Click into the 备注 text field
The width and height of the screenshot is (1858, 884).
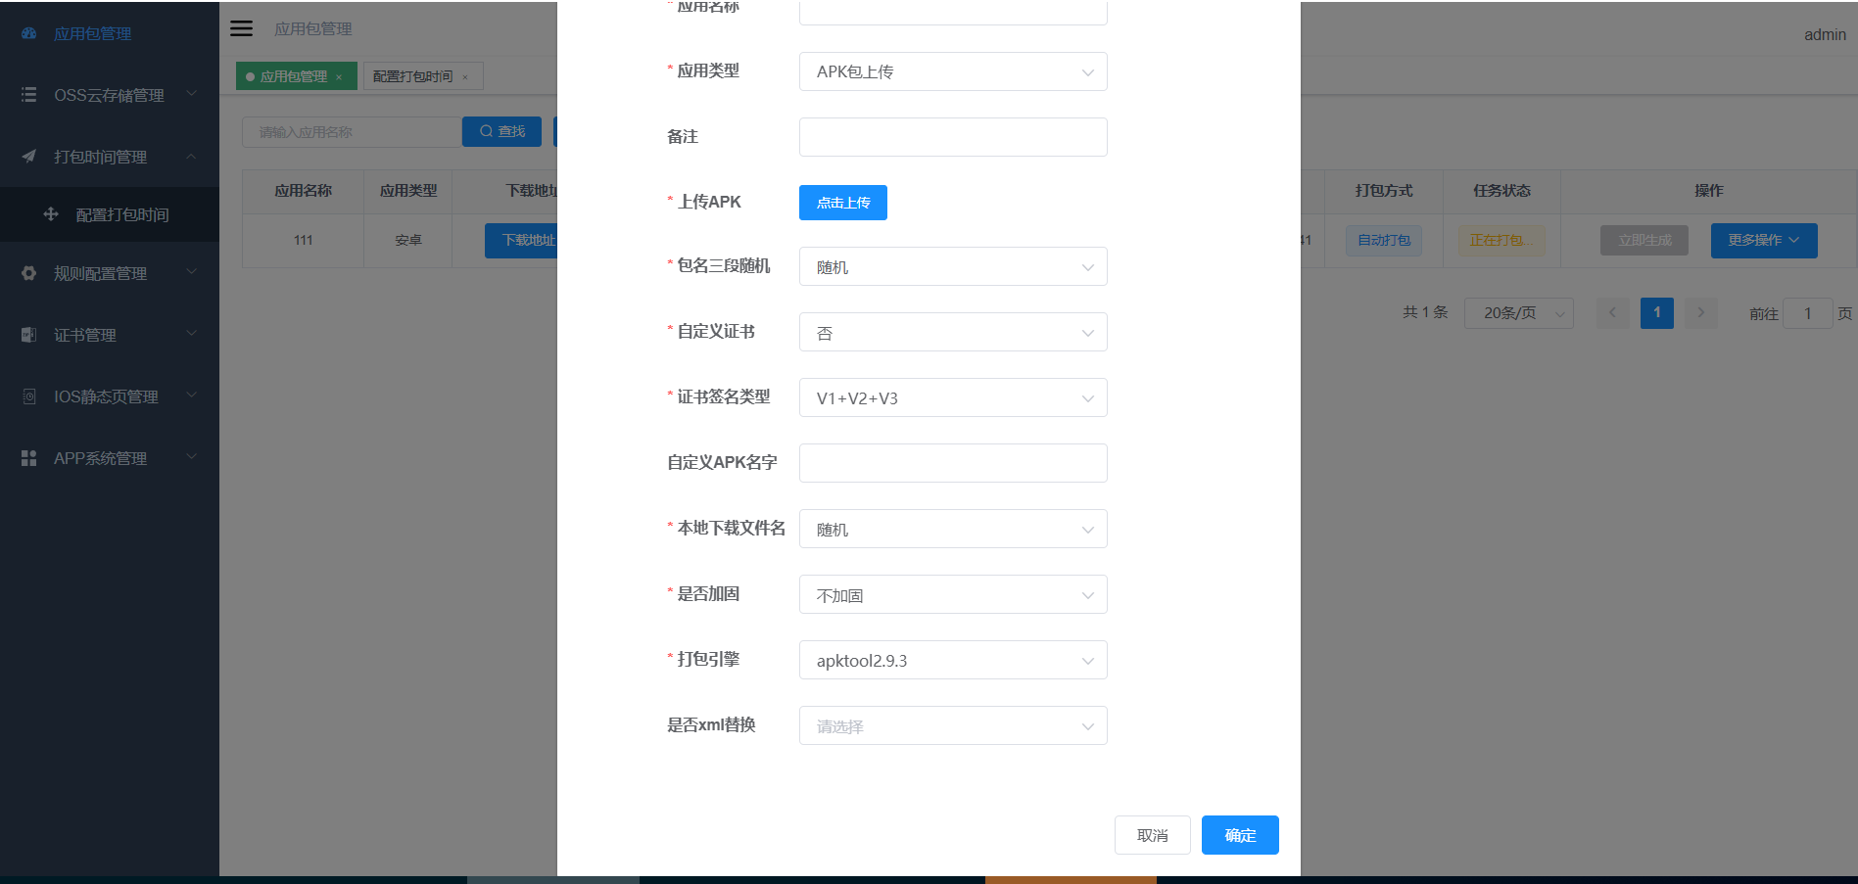(952, 137)
